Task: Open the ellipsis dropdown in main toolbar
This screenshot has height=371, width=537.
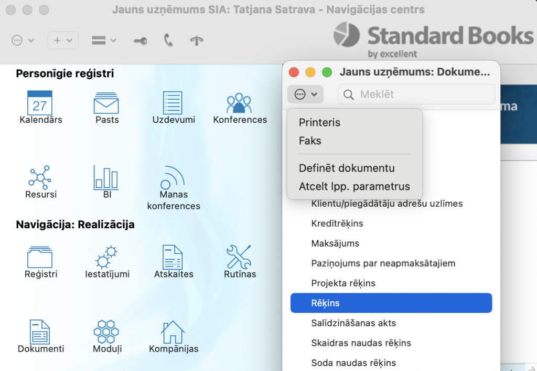Action: tap(23, 40)
